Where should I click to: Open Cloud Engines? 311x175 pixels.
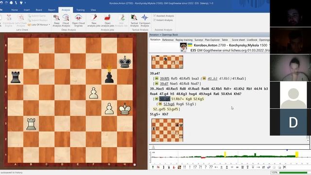(78, 20)
